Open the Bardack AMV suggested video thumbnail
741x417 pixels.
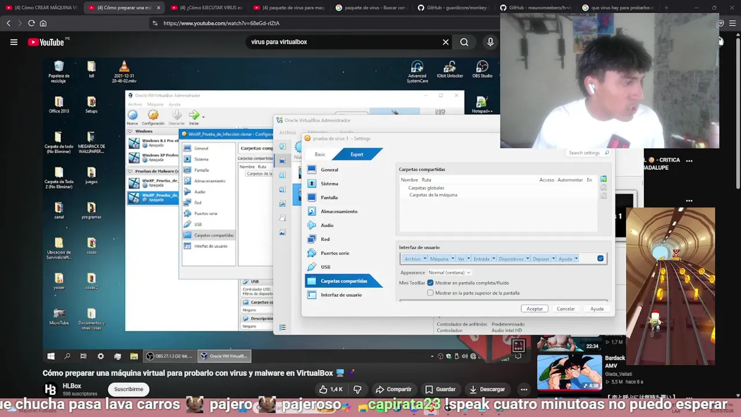(x=569, y=371)
